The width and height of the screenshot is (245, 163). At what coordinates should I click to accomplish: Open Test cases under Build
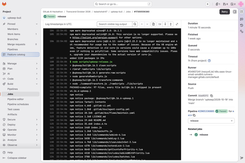click(x=20, y=109)
